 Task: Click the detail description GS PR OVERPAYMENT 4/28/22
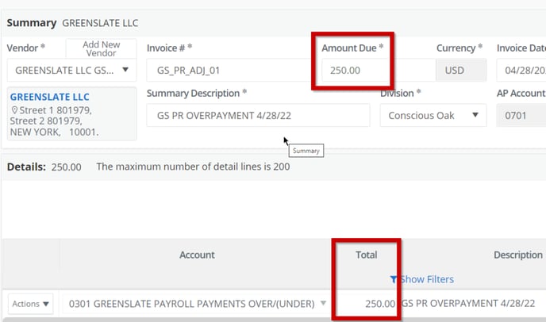(468, 304)
